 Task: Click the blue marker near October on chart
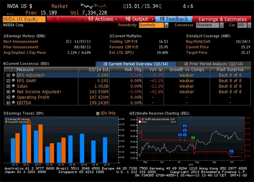click(x=231, y=151)
